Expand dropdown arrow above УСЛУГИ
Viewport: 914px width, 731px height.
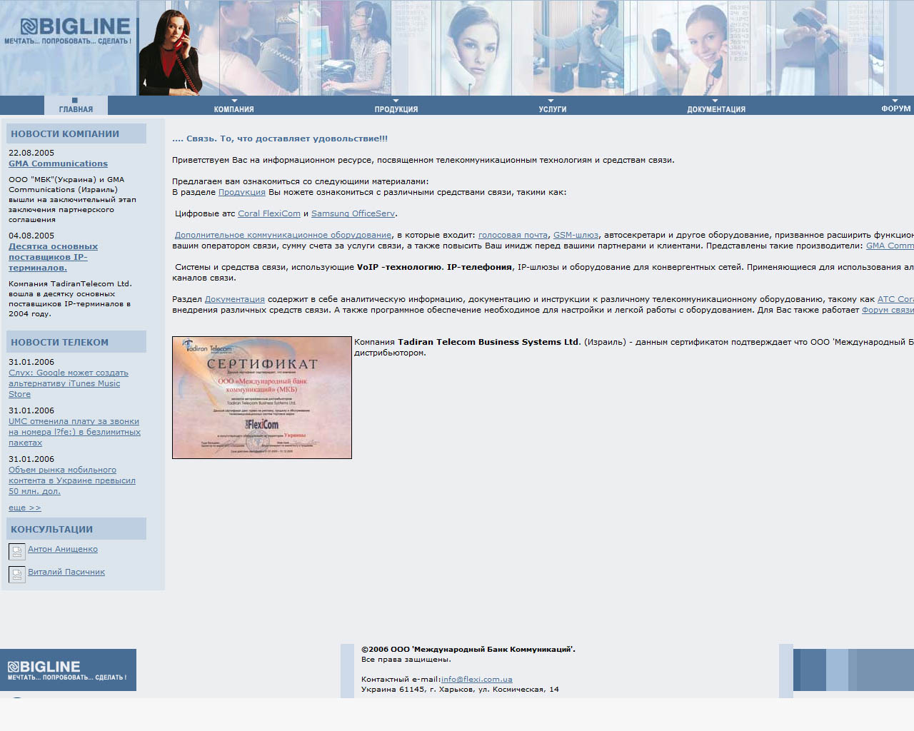(x=551, y=101)
